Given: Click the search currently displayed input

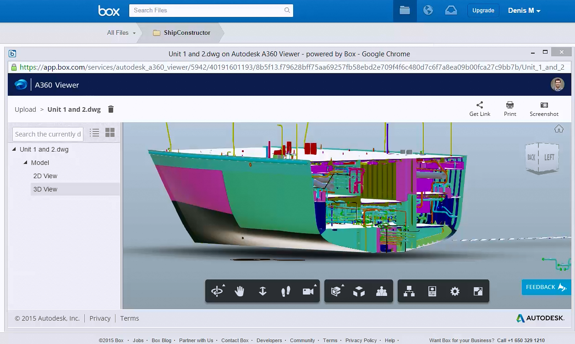Looking at the screenshot, I should [48, 134].
